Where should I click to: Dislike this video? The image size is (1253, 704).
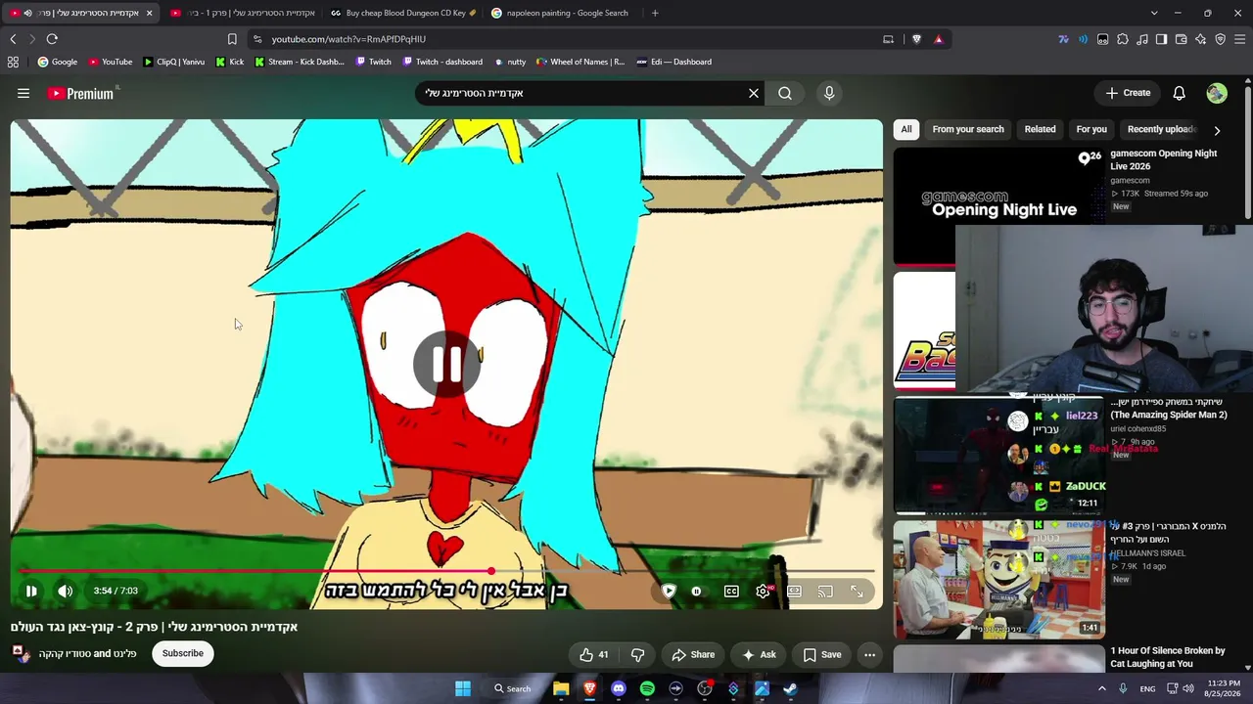coord(637,654)
